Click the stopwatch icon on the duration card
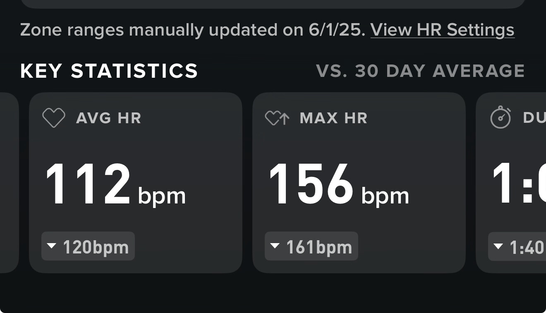This screenshot has width=546, height=313. pos(500,117)
